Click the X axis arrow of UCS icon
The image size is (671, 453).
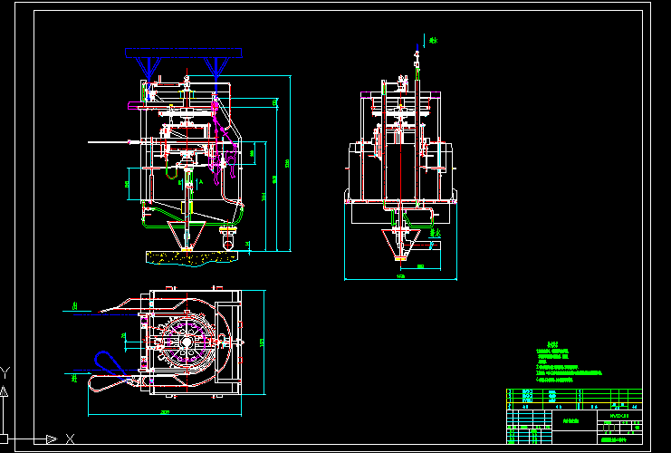tap(51, 439)
